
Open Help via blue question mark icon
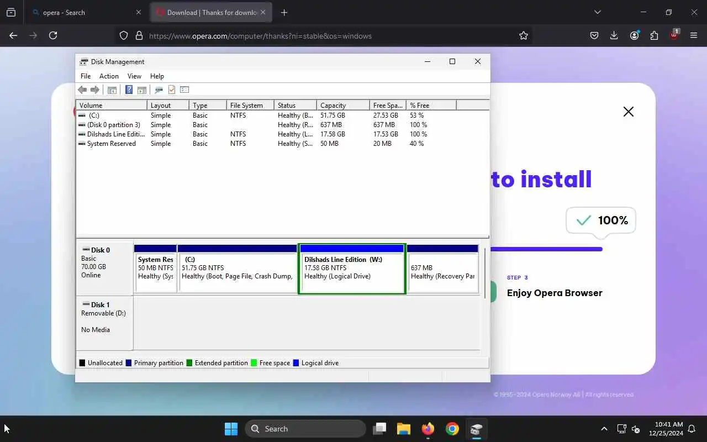[129, 90]
